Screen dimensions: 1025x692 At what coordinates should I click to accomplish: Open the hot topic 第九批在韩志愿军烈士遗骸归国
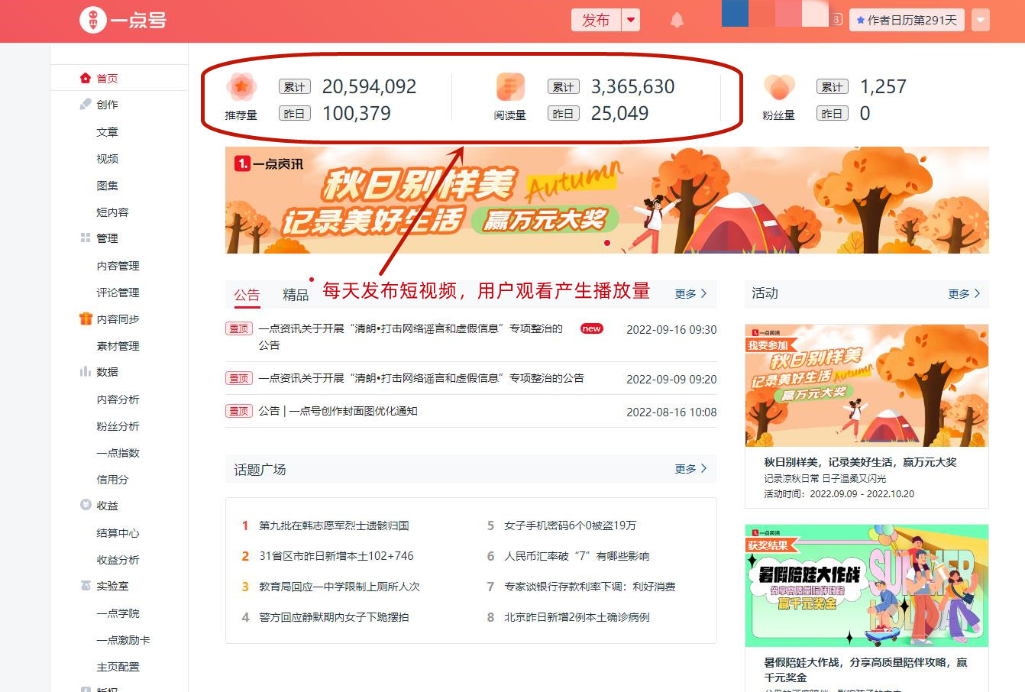(x=335, y=525)
